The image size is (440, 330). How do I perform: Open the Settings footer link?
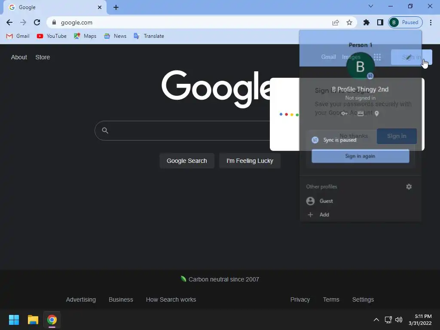coord(363,299)
